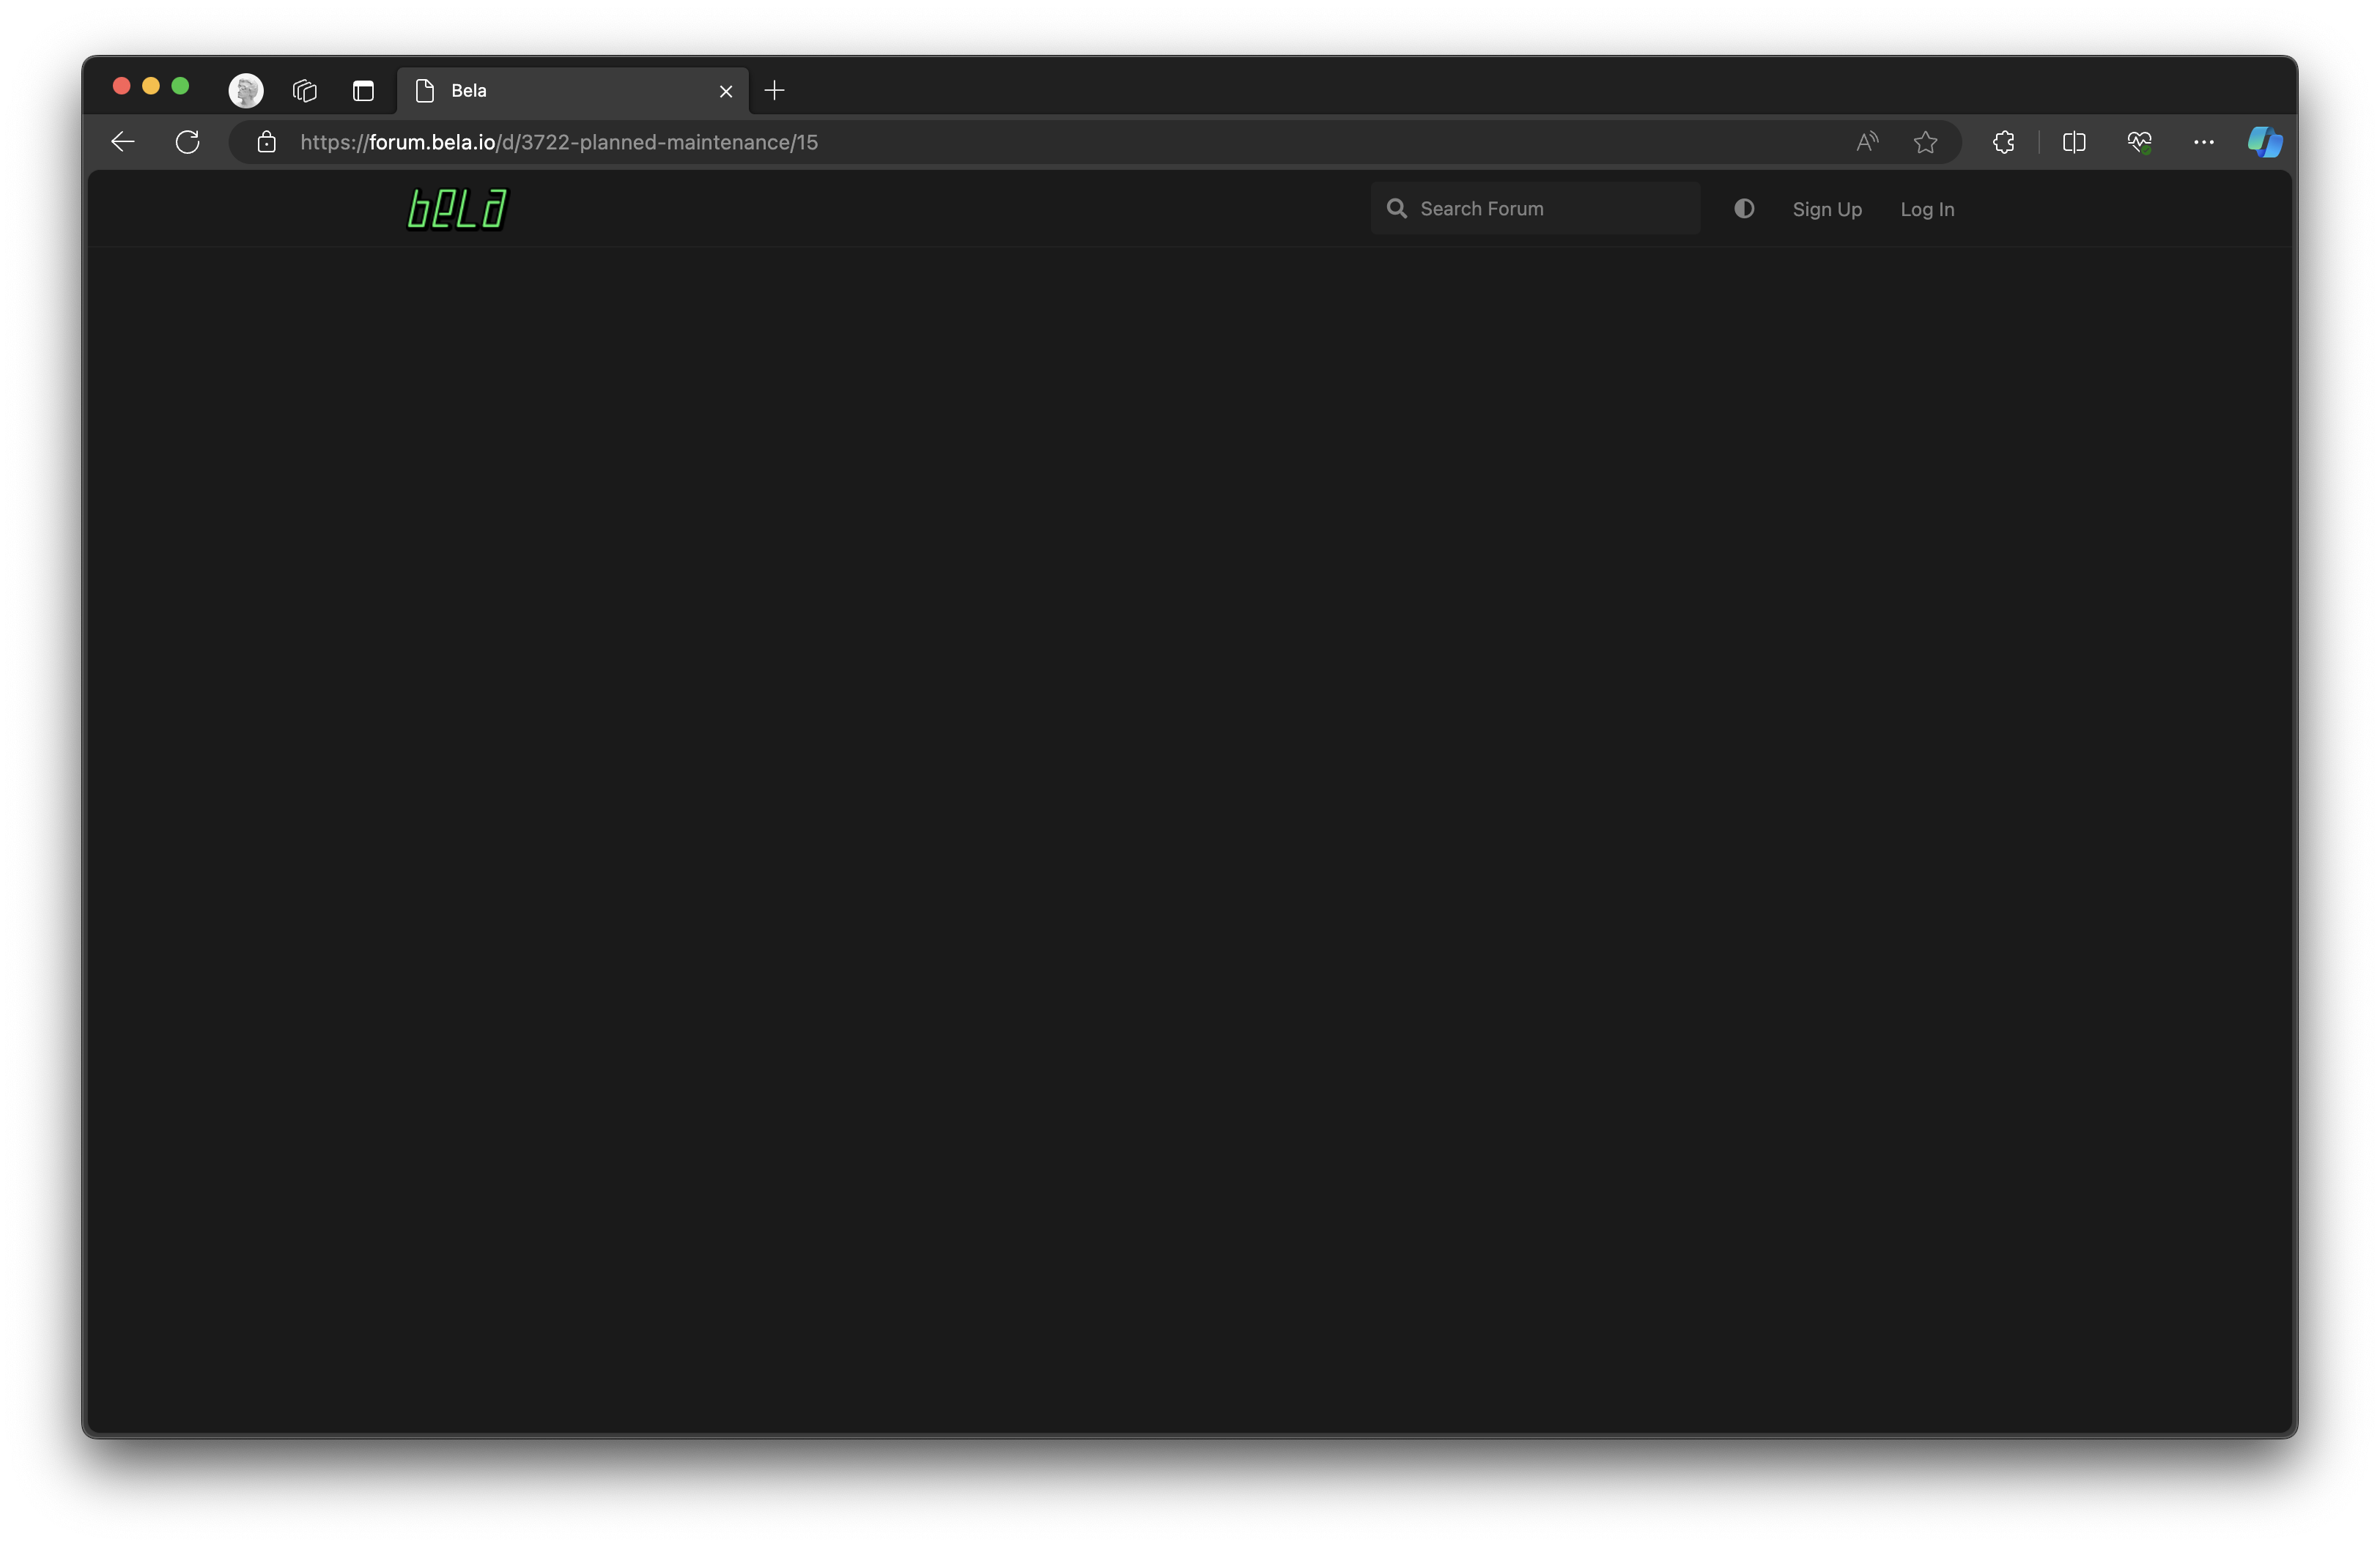The image size is (2380, 1547).
Task: Open the Split screen view
Action: click(x=2073, y=142)
